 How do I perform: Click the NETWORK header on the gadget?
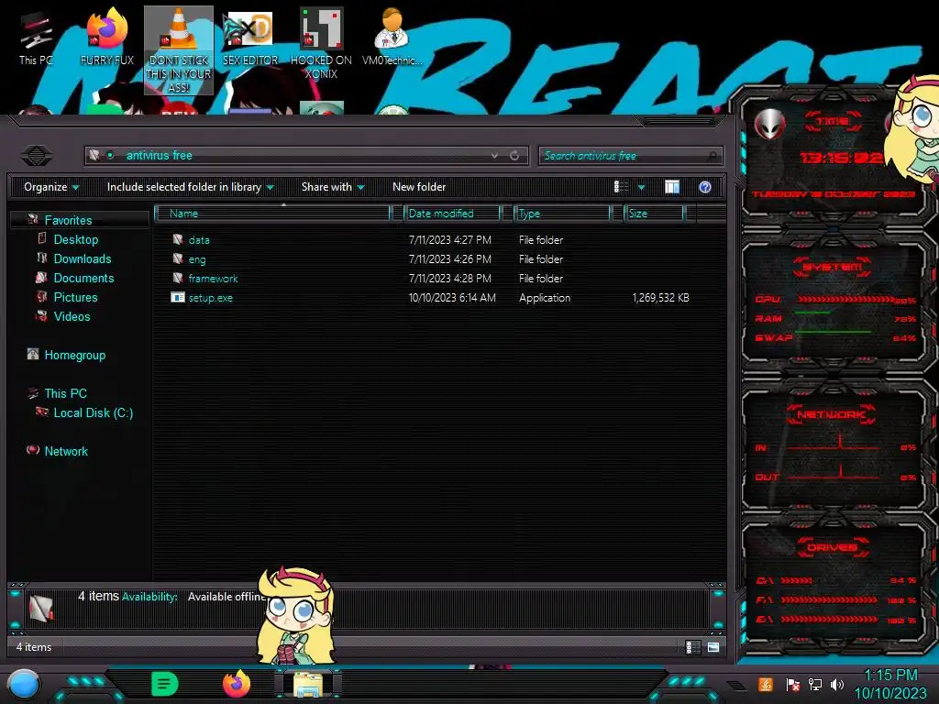point(831,414)
